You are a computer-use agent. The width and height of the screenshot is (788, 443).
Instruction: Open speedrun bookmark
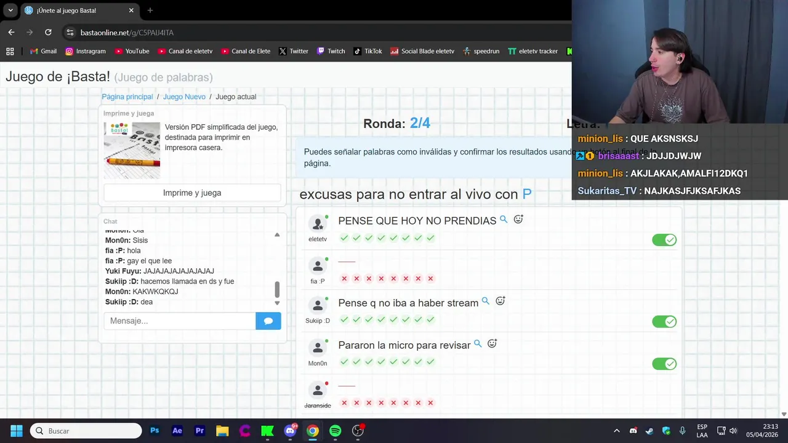click(481, 51)
